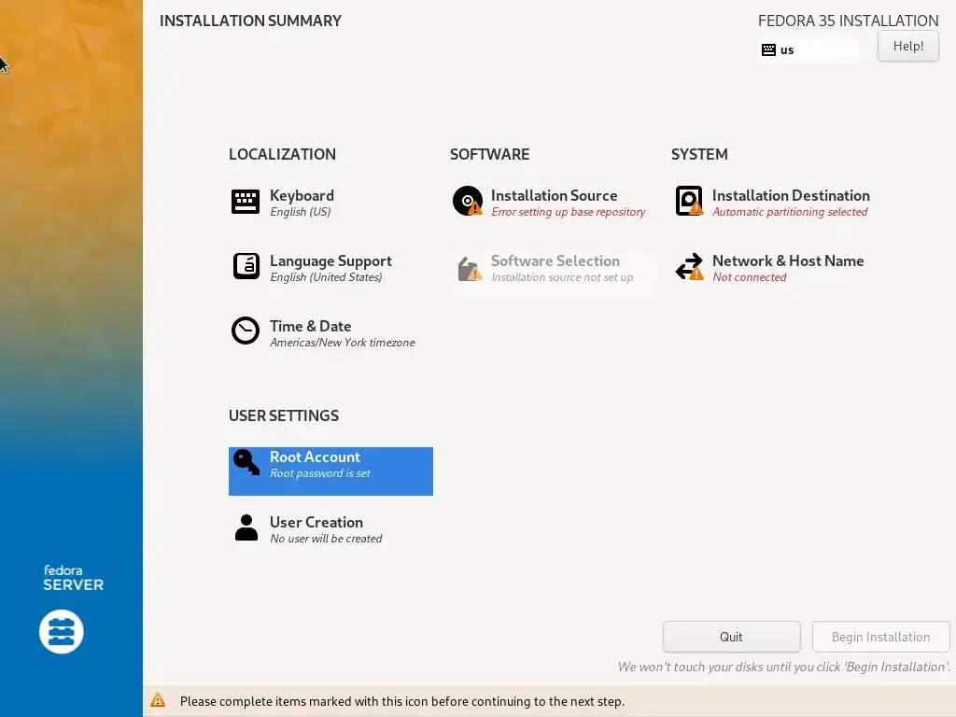Click the Installation Destination disk icon
The image size is (956, 717).
(689, 202)
